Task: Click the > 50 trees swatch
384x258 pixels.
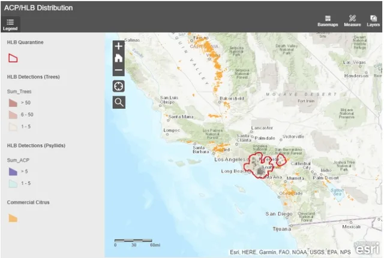Action: pyautogui.click(x=13, y=103)
